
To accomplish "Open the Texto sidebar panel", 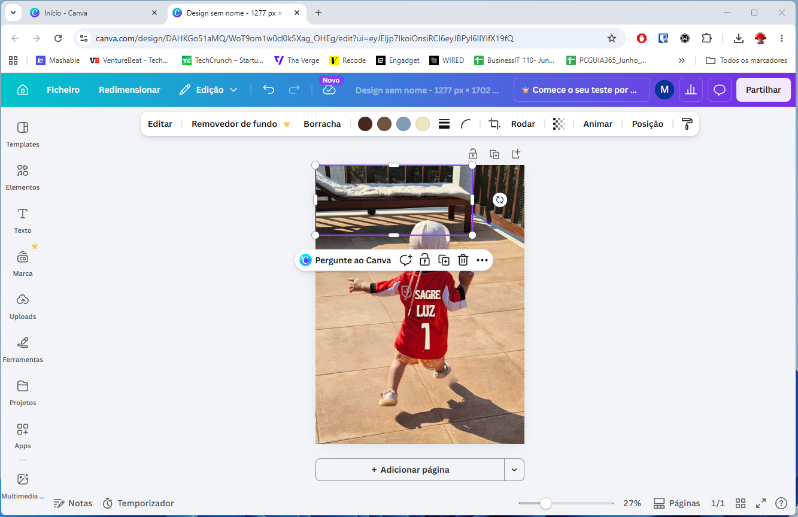I will point(23,221).
